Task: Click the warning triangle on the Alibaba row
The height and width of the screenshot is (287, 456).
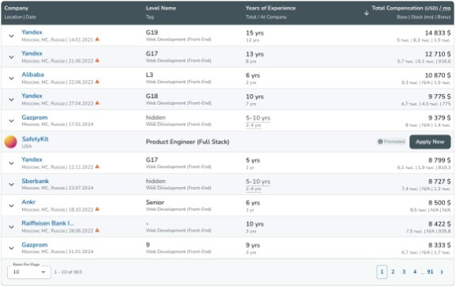Action: 97,82
